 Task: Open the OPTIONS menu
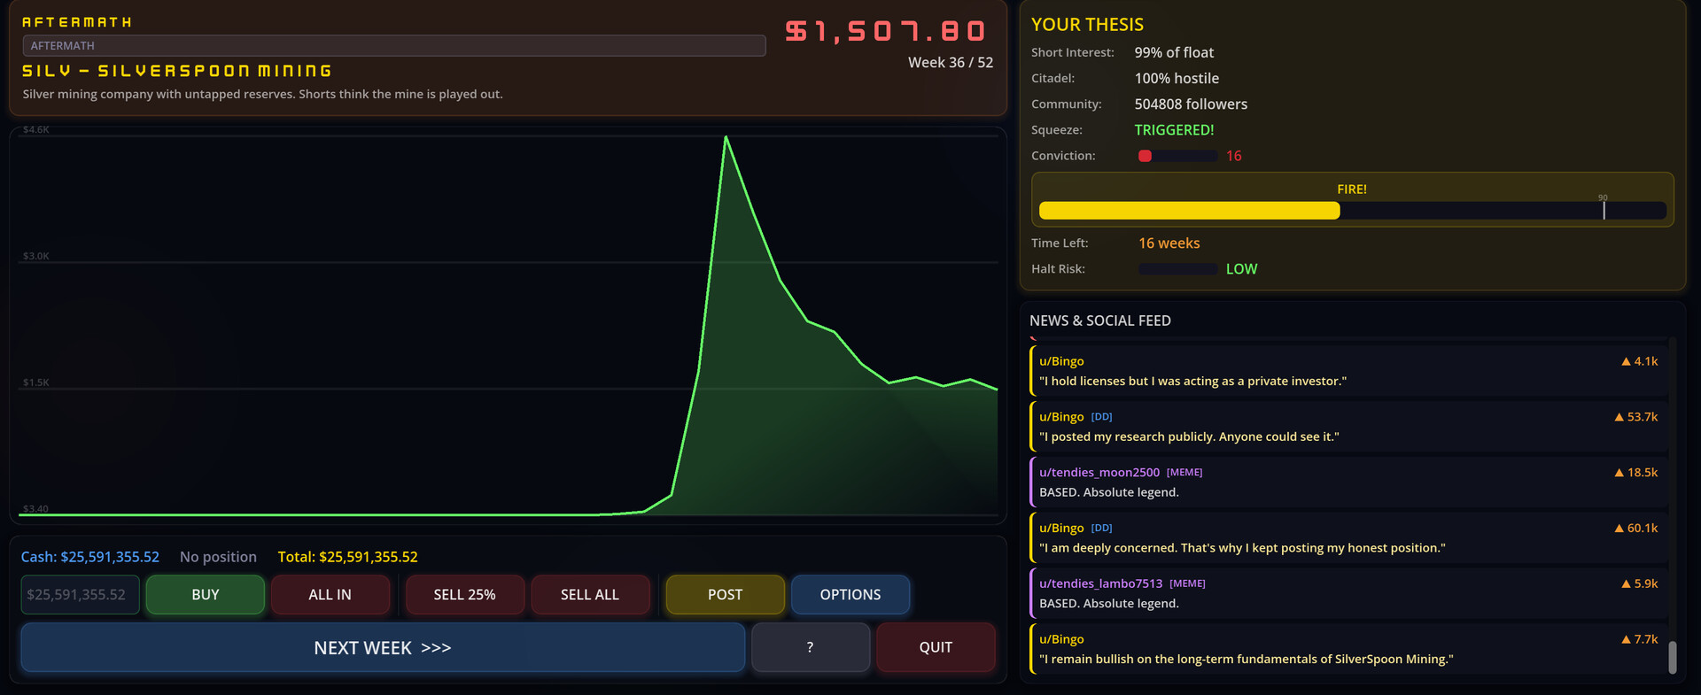[850, 595]
